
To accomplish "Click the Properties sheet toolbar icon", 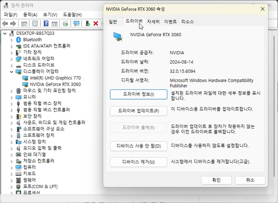I will click(x=35, y=23).
